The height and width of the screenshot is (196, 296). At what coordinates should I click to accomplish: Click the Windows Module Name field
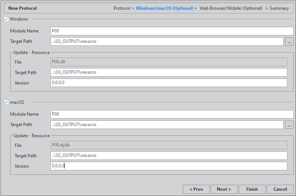(x=172, y=31)
